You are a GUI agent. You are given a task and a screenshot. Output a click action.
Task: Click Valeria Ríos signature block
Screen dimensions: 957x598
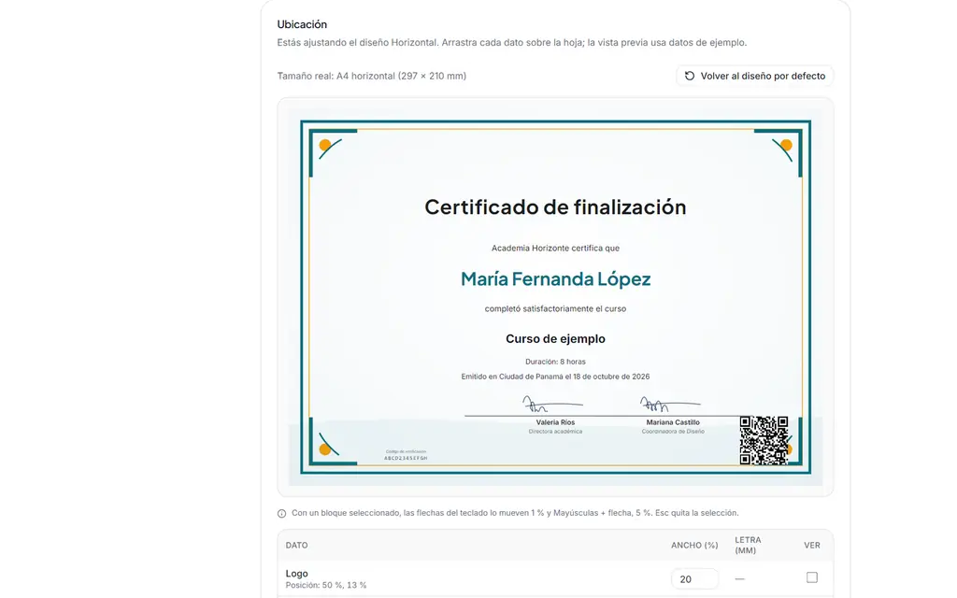pyautogui.click(x=555, y=415)
